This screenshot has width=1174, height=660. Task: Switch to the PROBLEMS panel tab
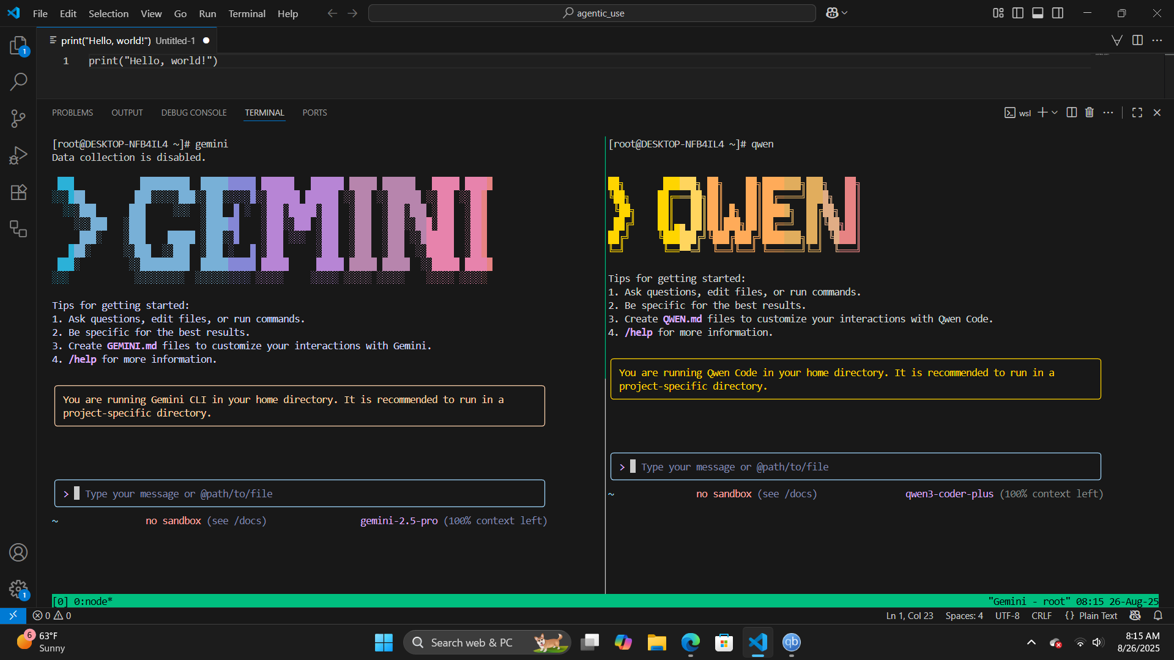tap(72, 113)
